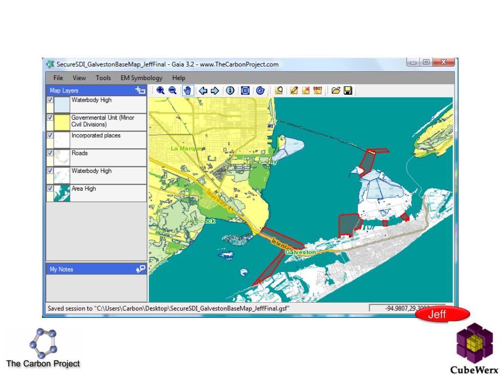
Task: Select the Roads layer name
Action: coord(80,153)
